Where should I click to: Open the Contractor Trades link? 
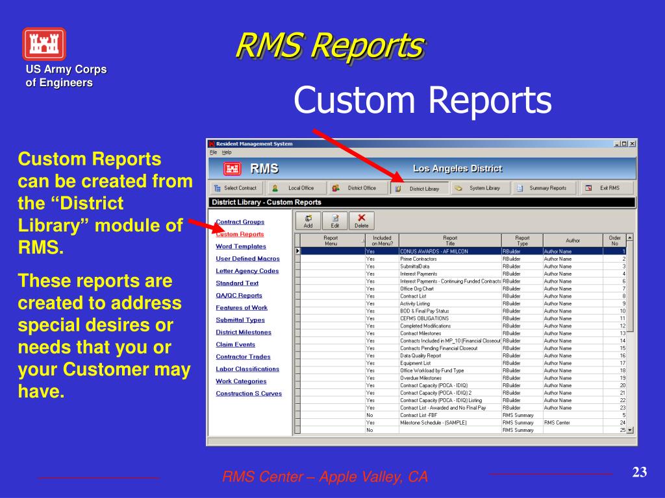tap(243, 357)
